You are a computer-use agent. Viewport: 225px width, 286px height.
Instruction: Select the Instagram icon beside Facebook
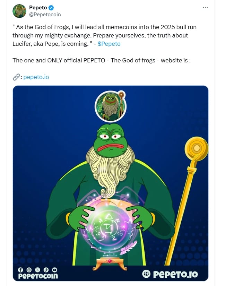(29, 270)
